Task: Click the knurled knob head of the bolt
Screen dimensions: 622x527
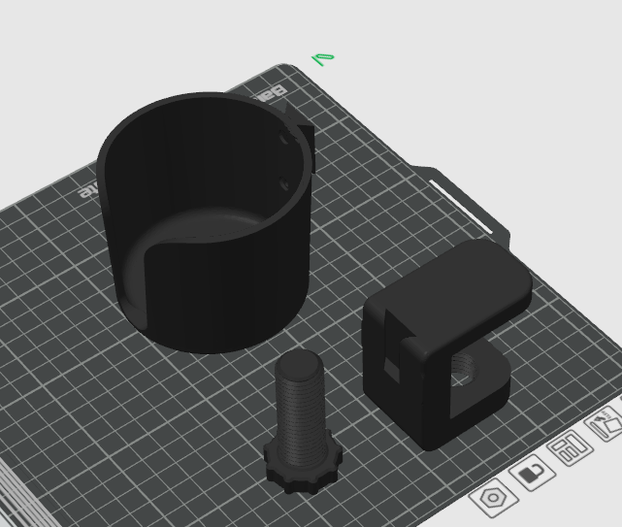Action: pos(303,473)
